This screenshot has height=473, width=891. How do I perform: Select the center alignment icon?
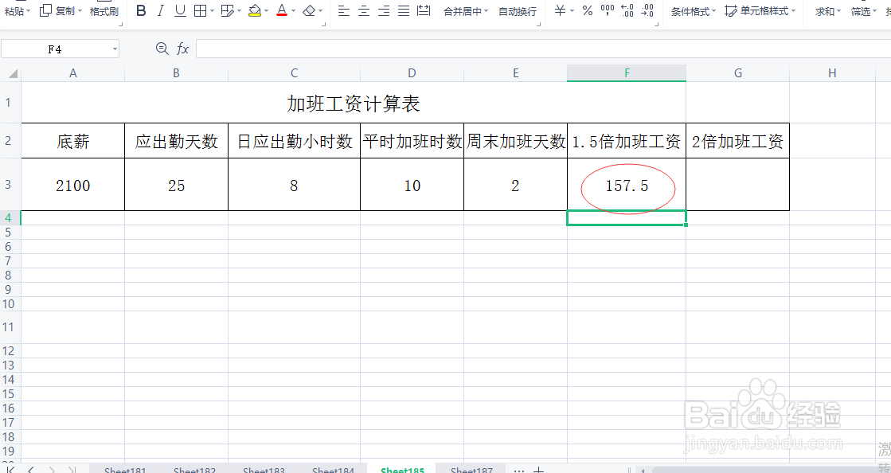363,11
